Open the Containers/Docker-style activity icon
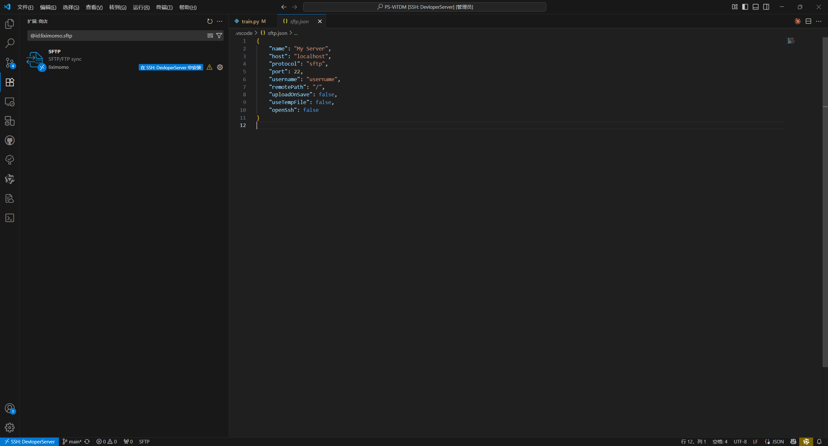This screenshot has height=446, width=828. pos(10,121)
